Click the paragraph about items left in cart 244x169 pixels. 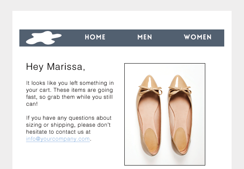[x=70, y=93]
